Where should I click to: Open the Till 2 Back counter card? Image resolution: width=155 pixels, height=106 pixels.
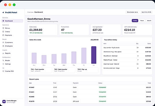click(x=64, y=70)
